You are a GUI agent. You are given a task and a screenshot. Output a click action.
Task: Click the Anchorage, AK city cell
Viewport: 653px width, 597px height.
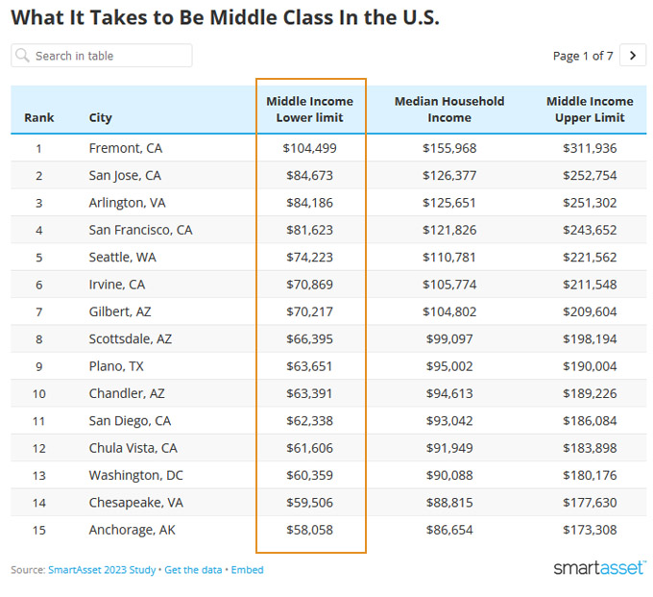[132, 530]
